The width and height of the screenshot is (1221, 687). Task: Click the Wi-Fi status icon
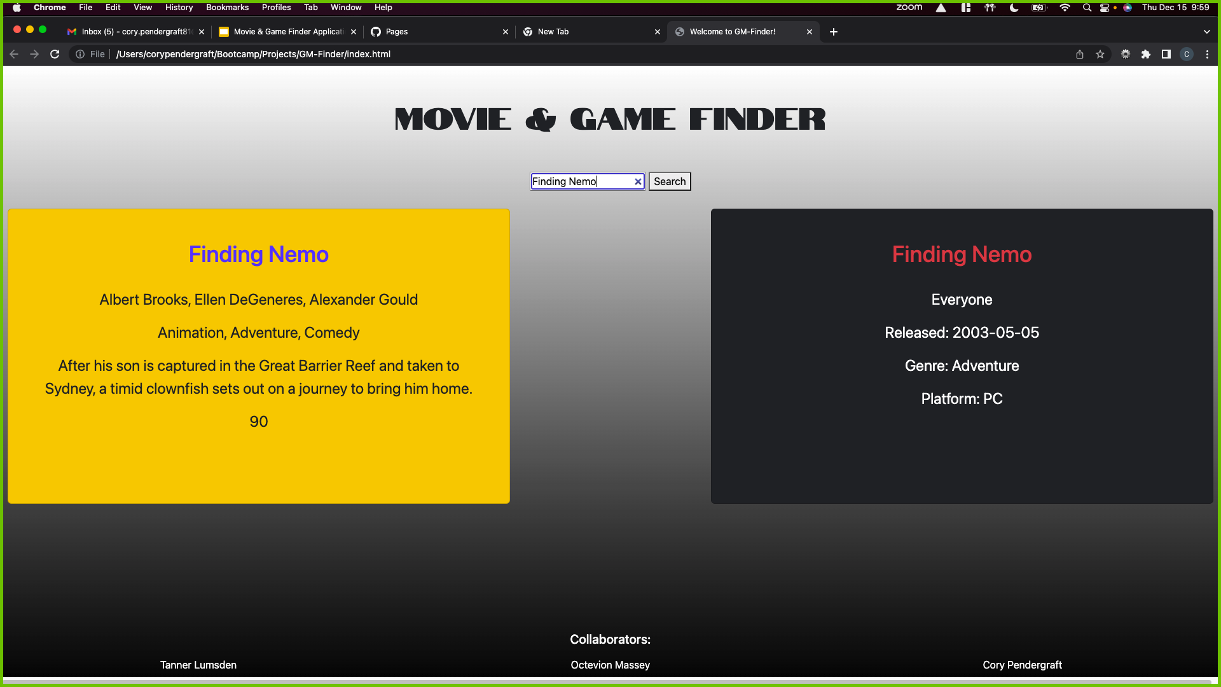pos(1066,8)
